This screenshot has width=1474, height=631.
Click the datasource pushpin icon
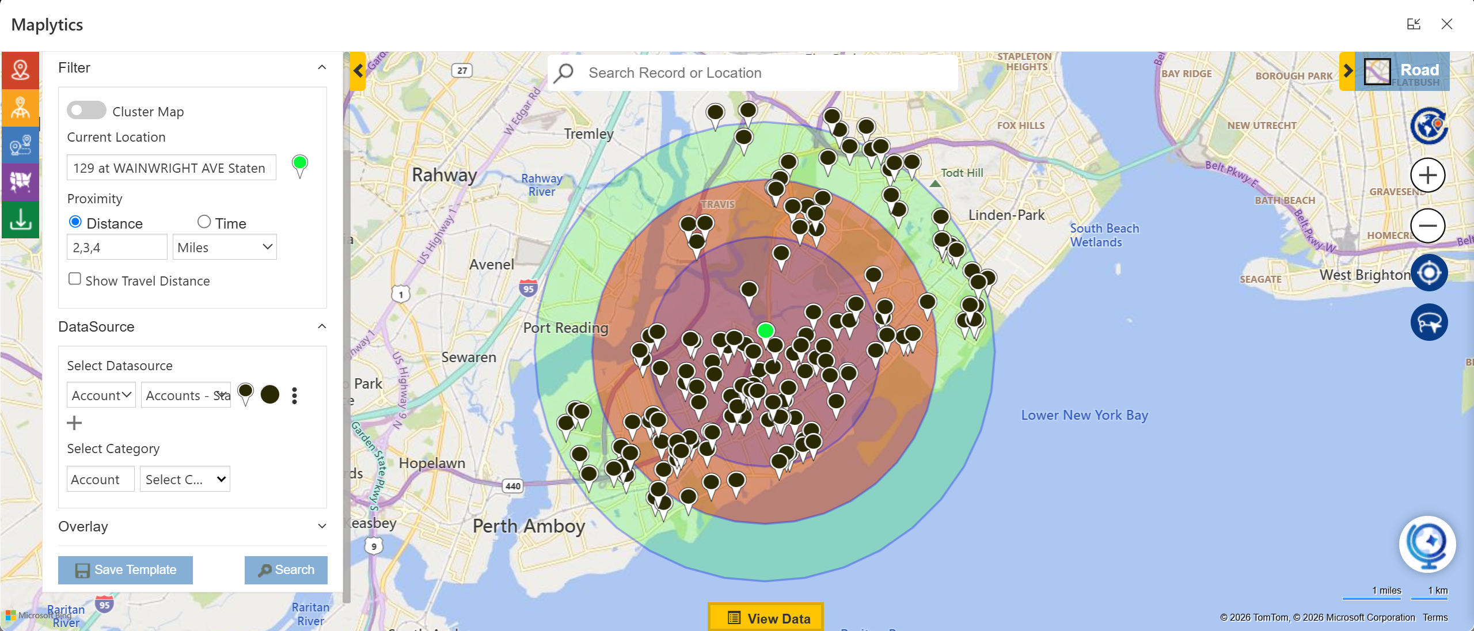pos(245,394)
